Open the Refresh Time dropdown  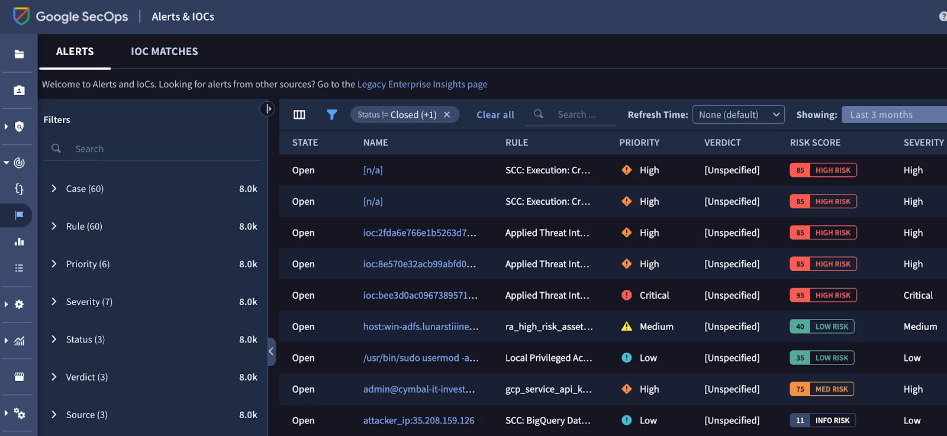tap(739, 115)
